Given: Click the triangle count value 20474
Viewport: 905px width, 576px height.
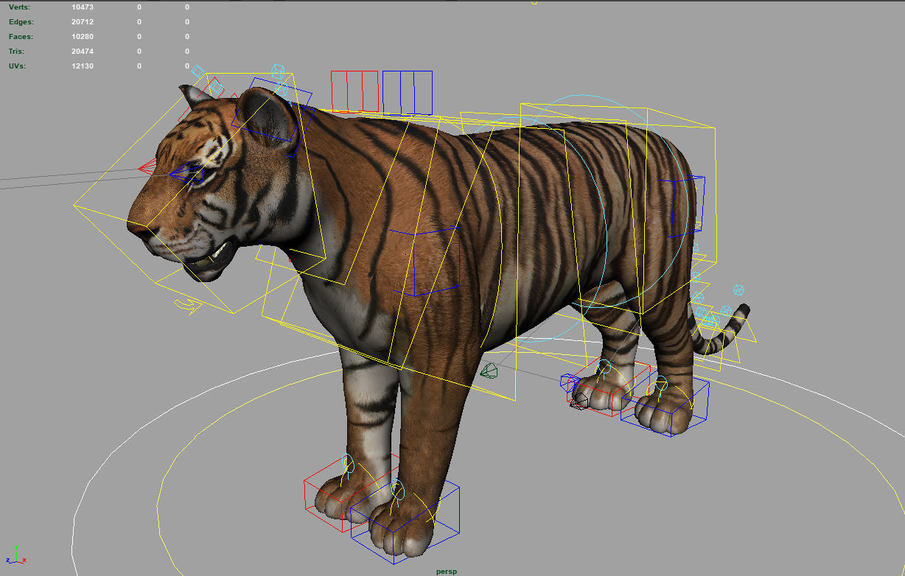Looking at the screenshot, I should tap(83, 51).
